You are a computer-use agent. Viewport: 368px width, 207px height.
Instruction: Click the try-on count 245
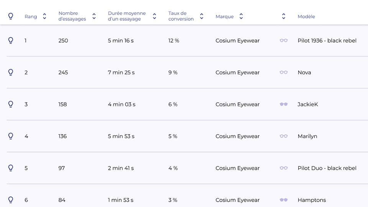point(63,72)
